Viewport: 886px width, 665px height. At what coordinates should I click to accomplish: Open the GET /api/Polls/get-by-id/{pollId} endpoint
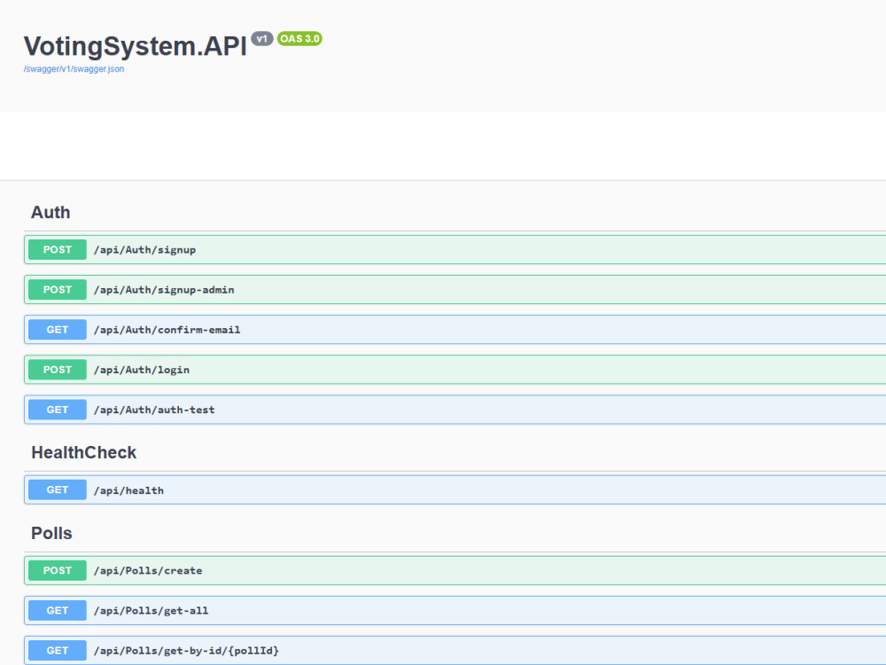click(x=455, y=651)
